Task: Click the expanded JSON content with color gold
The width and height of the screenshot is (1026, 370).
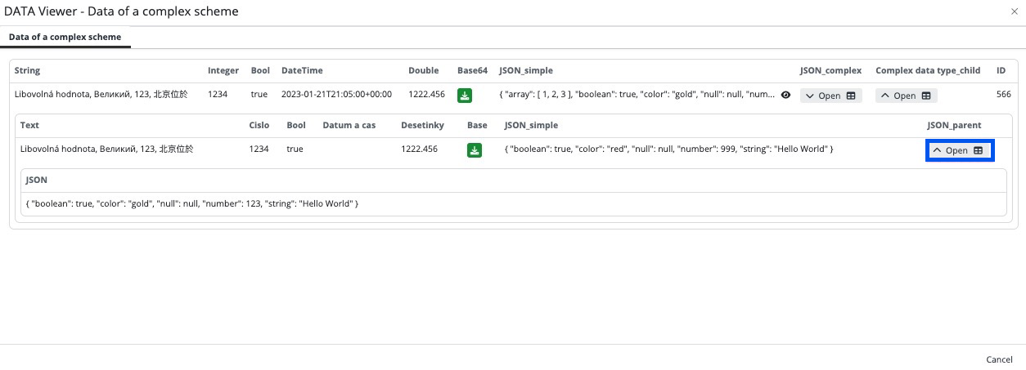Action: click(192, 203)
